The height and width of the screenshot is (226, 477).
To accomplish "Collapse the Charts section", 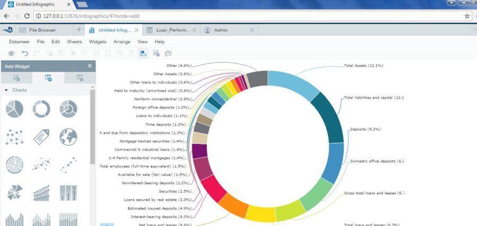I will pyautogui.click(x=6, y=90).
